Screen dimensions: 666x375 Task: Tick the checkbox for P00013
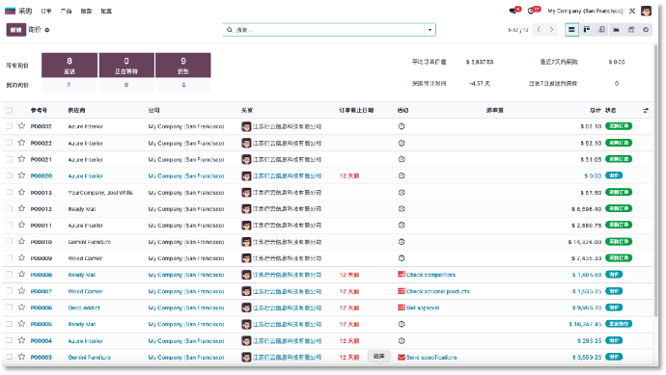point(9,192)
